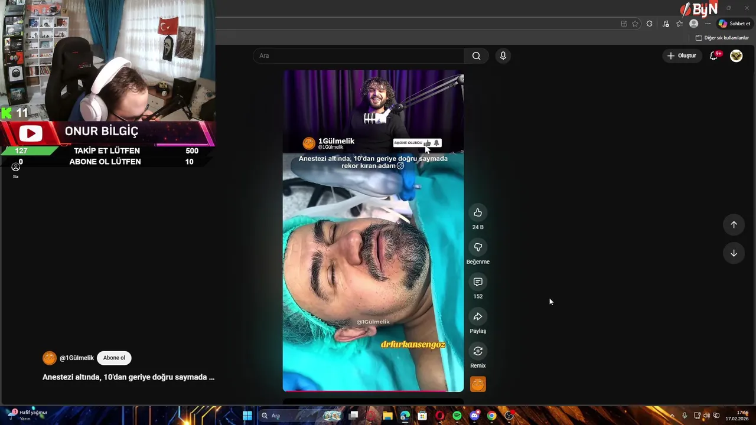
Task: Open Edge browser profile icon
Action: [693, 24]
